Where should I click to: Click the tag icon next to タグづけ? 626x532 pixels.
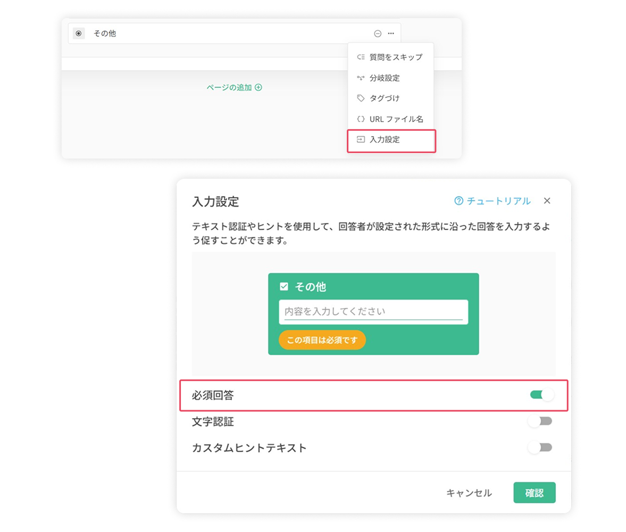coord(361,98)
